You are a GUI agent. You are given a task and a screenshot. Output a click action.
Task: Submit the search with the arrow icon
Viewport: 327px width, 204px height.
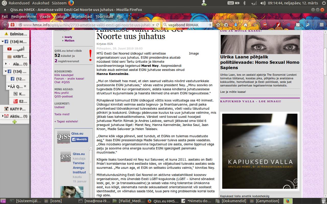(210, 25)
